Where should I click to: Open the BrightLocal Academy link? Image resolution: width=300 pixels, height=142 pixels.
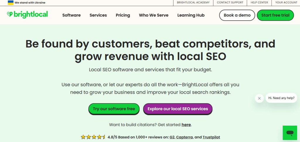(x=193, y=3)
